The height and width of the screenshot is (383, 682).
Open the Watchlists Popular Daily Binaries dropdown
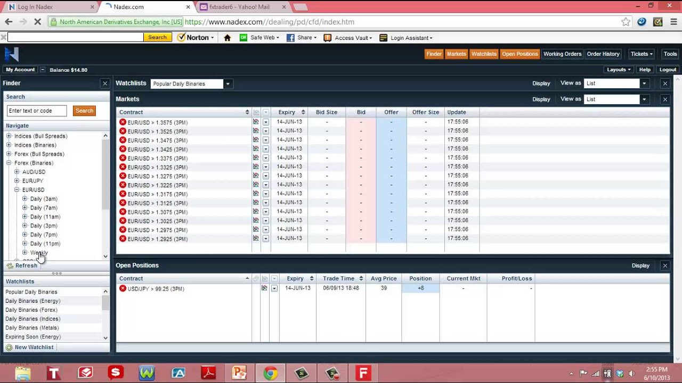[228, 84]
